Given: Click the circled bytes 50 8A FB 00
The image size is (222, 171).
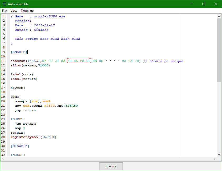Looking at the screenshot, I should 79,61.
